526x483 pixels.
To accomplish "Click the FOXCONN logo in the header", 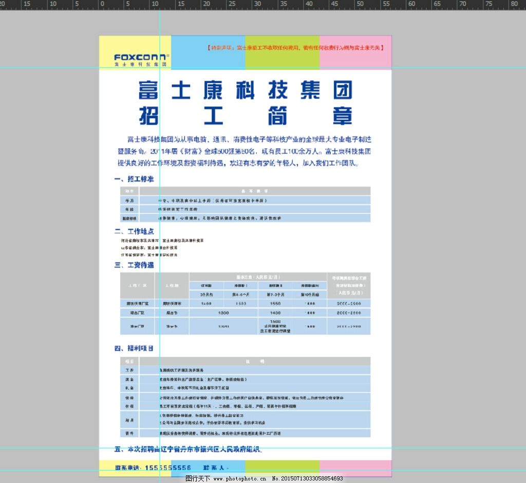I will tap(140, 57).
